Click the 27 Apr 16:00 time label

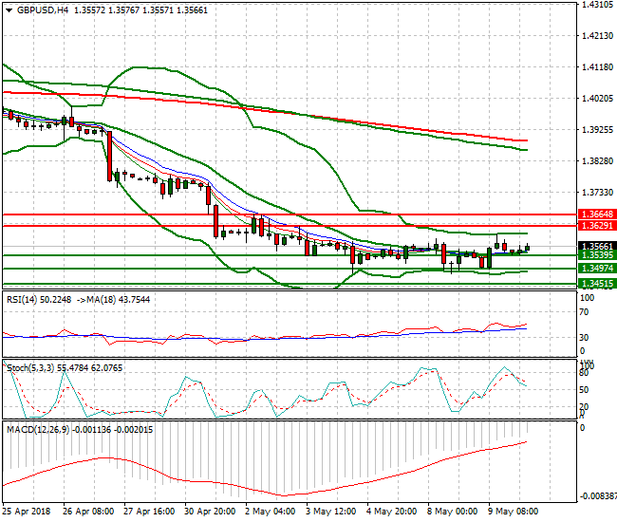[x=149, y=512]
